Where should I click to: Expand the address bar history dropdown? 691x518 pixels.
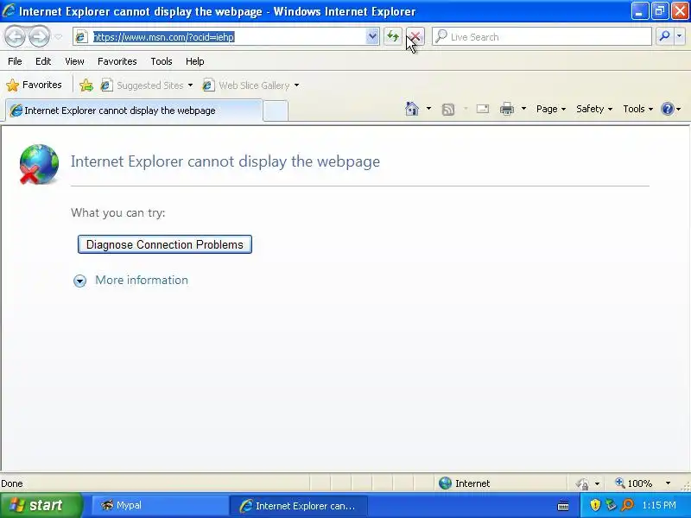372,37
